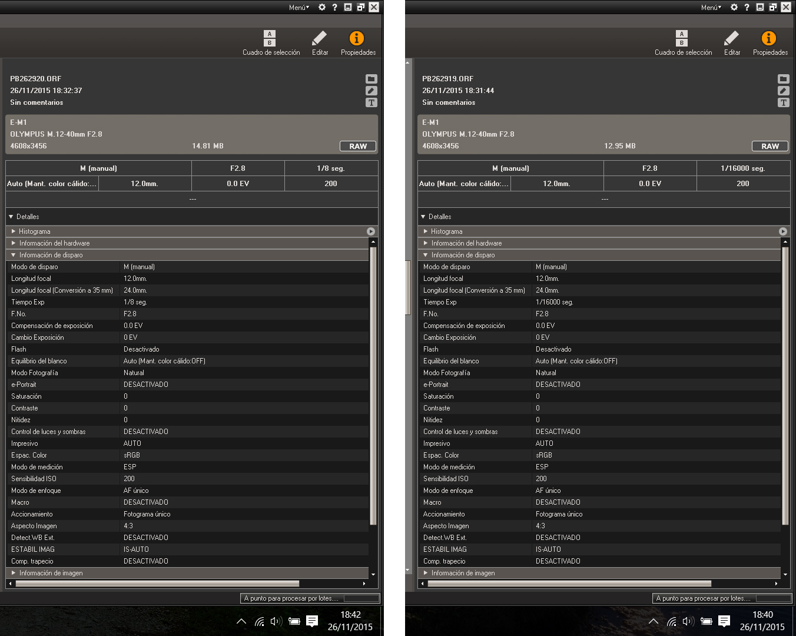Select Cuadro de selección in PB262919.ORF window

click(684, 43)
